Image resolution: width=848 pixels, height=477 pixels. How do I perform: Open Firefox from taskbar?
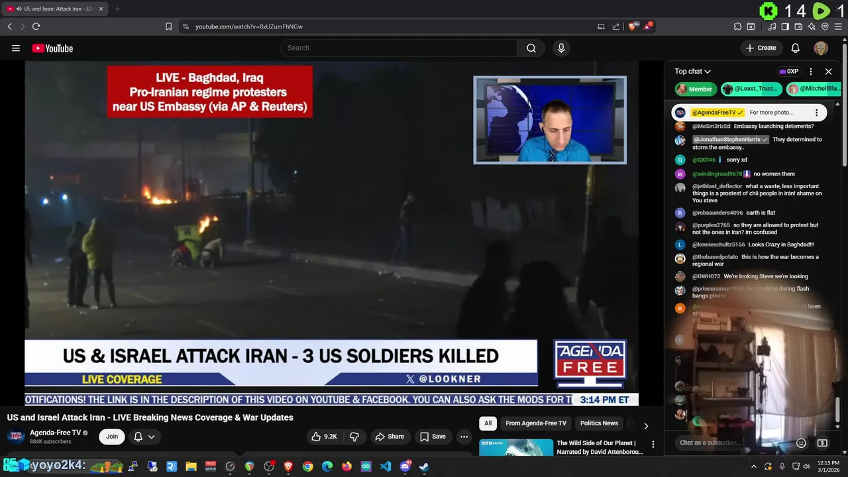[x=346, y=466]
